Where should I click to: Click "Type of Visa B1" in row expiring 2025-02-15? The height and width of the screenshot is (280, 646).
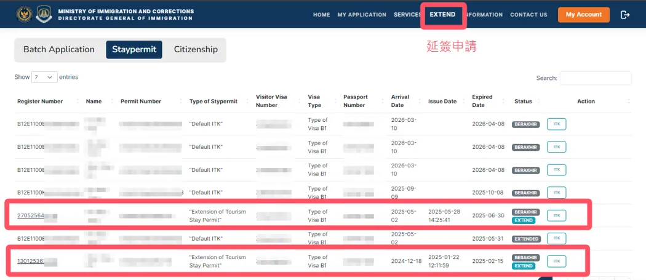[x=317, y=261]
